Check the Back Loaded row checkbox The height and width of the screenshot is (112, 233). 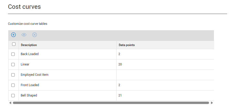click(x=13, y=54)
